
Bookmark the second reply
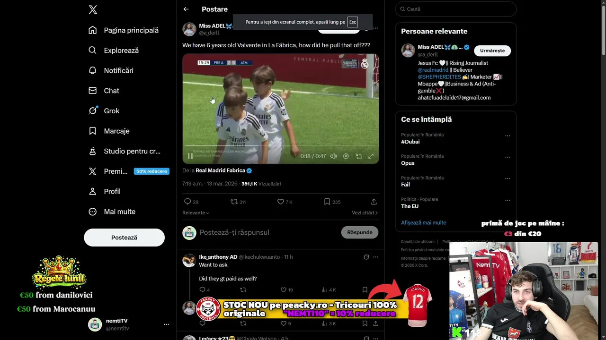(365, 323)
